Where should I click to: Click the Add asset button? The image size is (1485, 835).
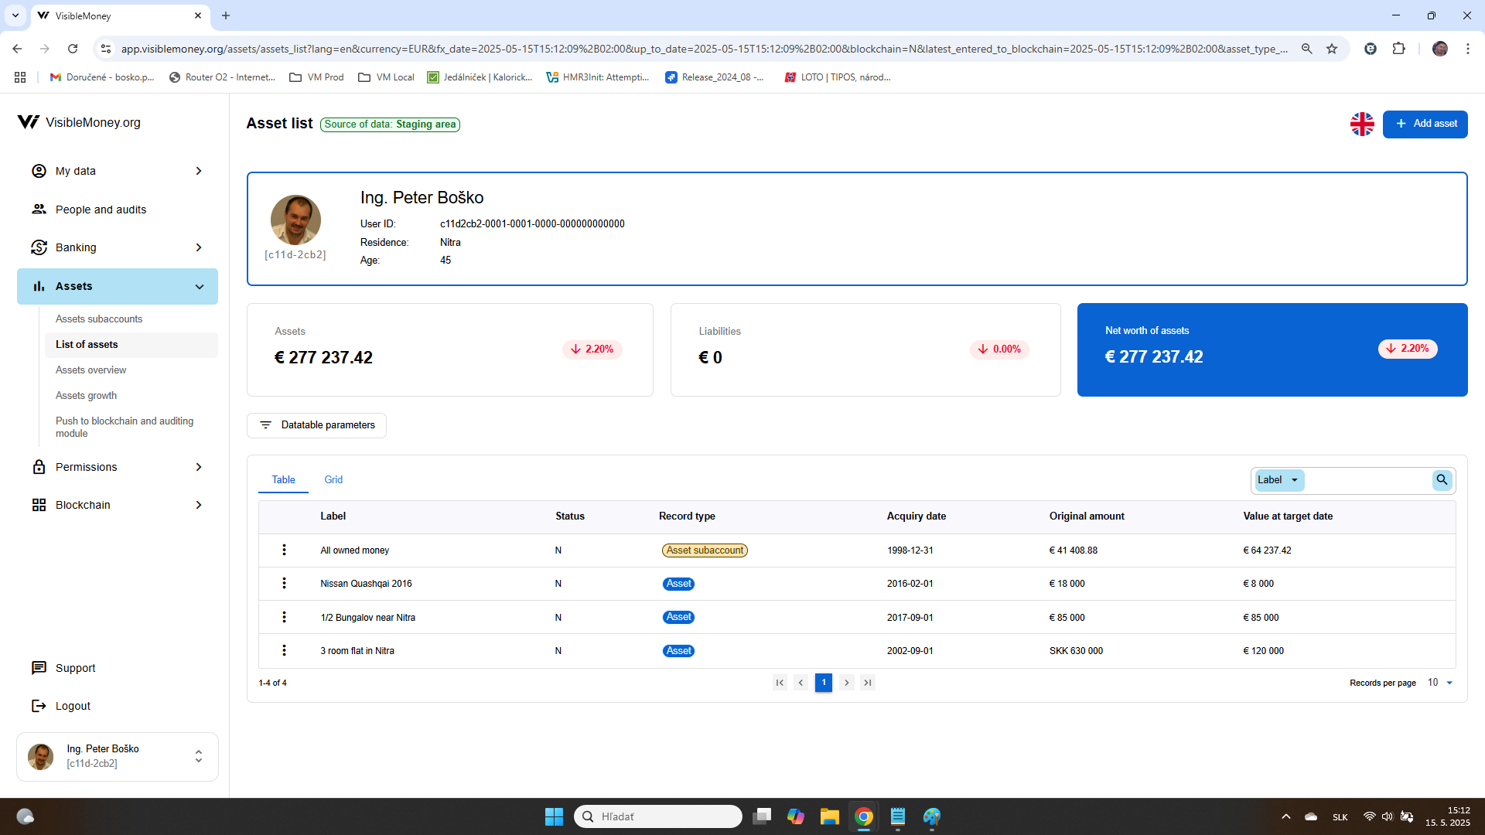[1425, 124]
